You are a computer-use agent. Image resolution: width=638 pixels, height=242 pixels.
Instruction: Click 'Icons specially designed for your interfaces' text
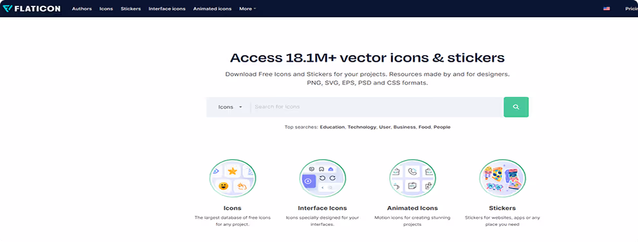tap(322, 221)
